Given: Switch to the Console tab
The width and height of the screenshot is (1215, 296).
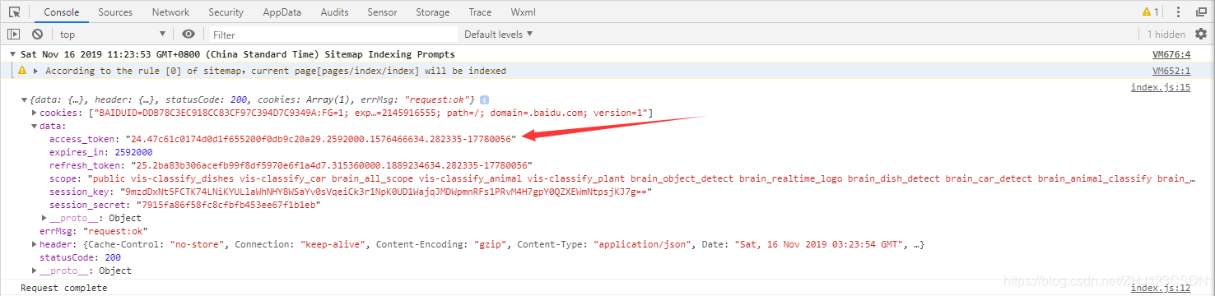Looking at the screenshot, I should point(61,12).
